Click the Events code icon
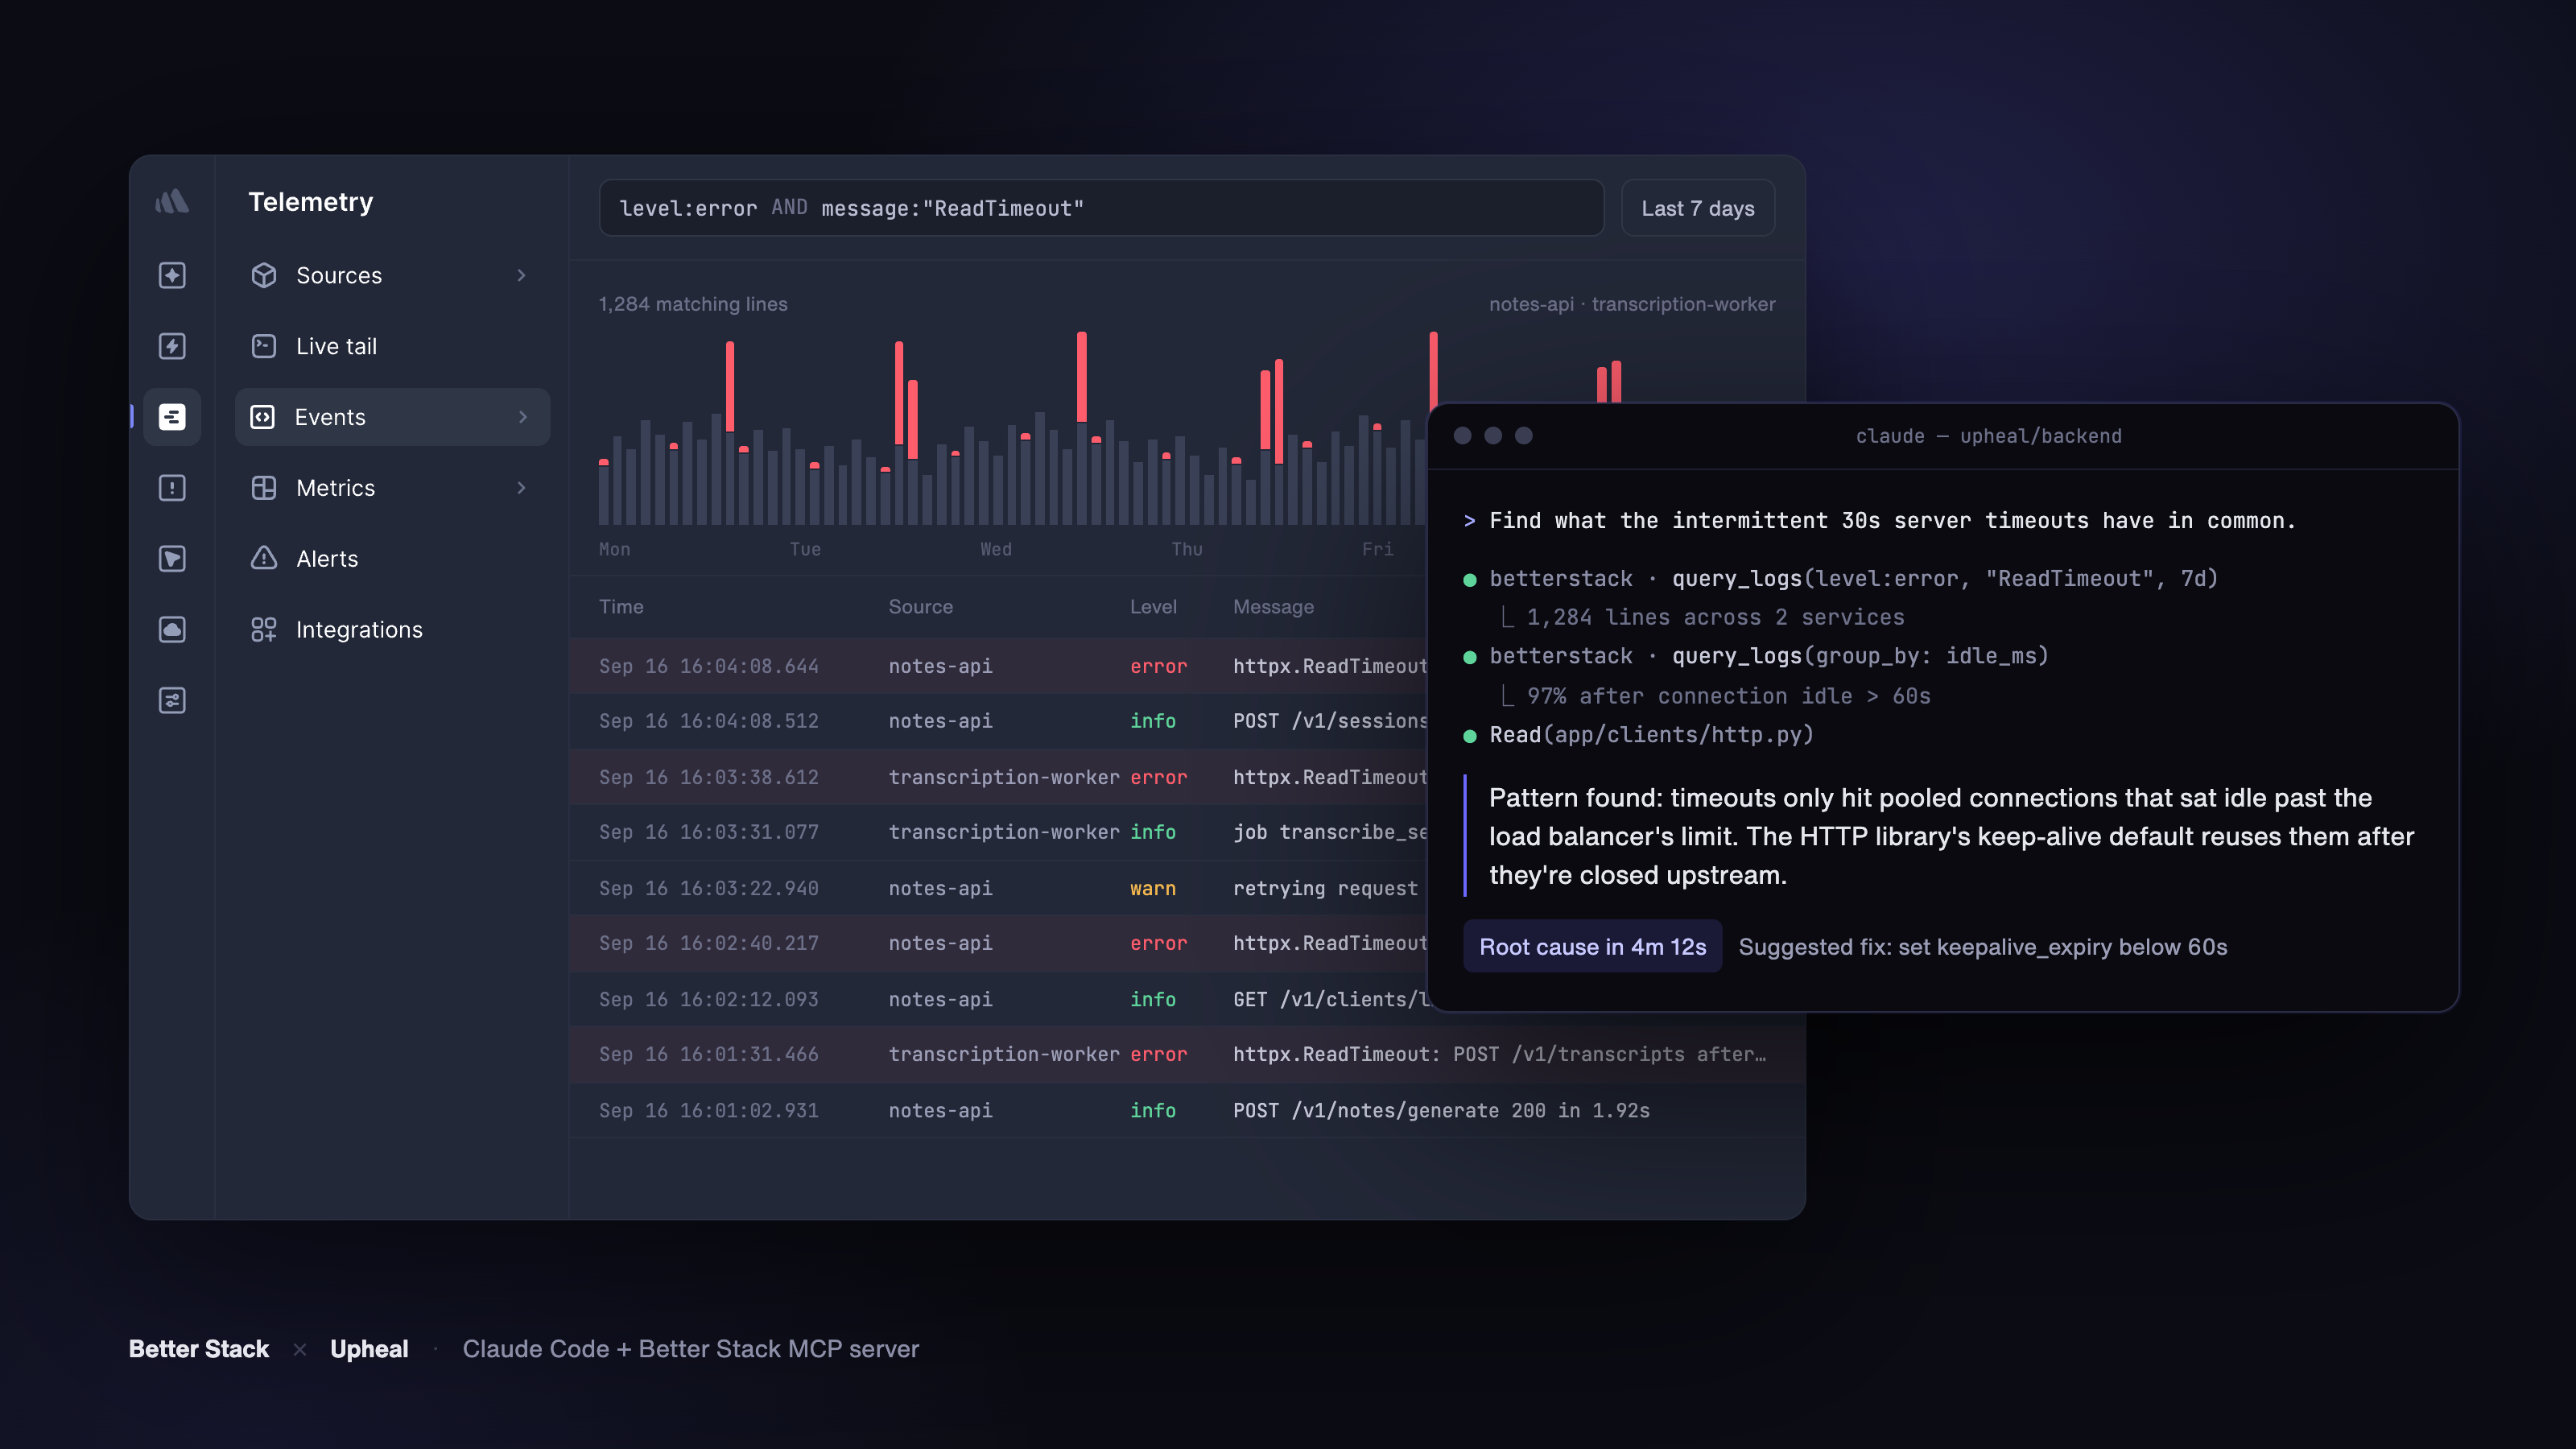2576x1449 pixels. coord(262,417)
